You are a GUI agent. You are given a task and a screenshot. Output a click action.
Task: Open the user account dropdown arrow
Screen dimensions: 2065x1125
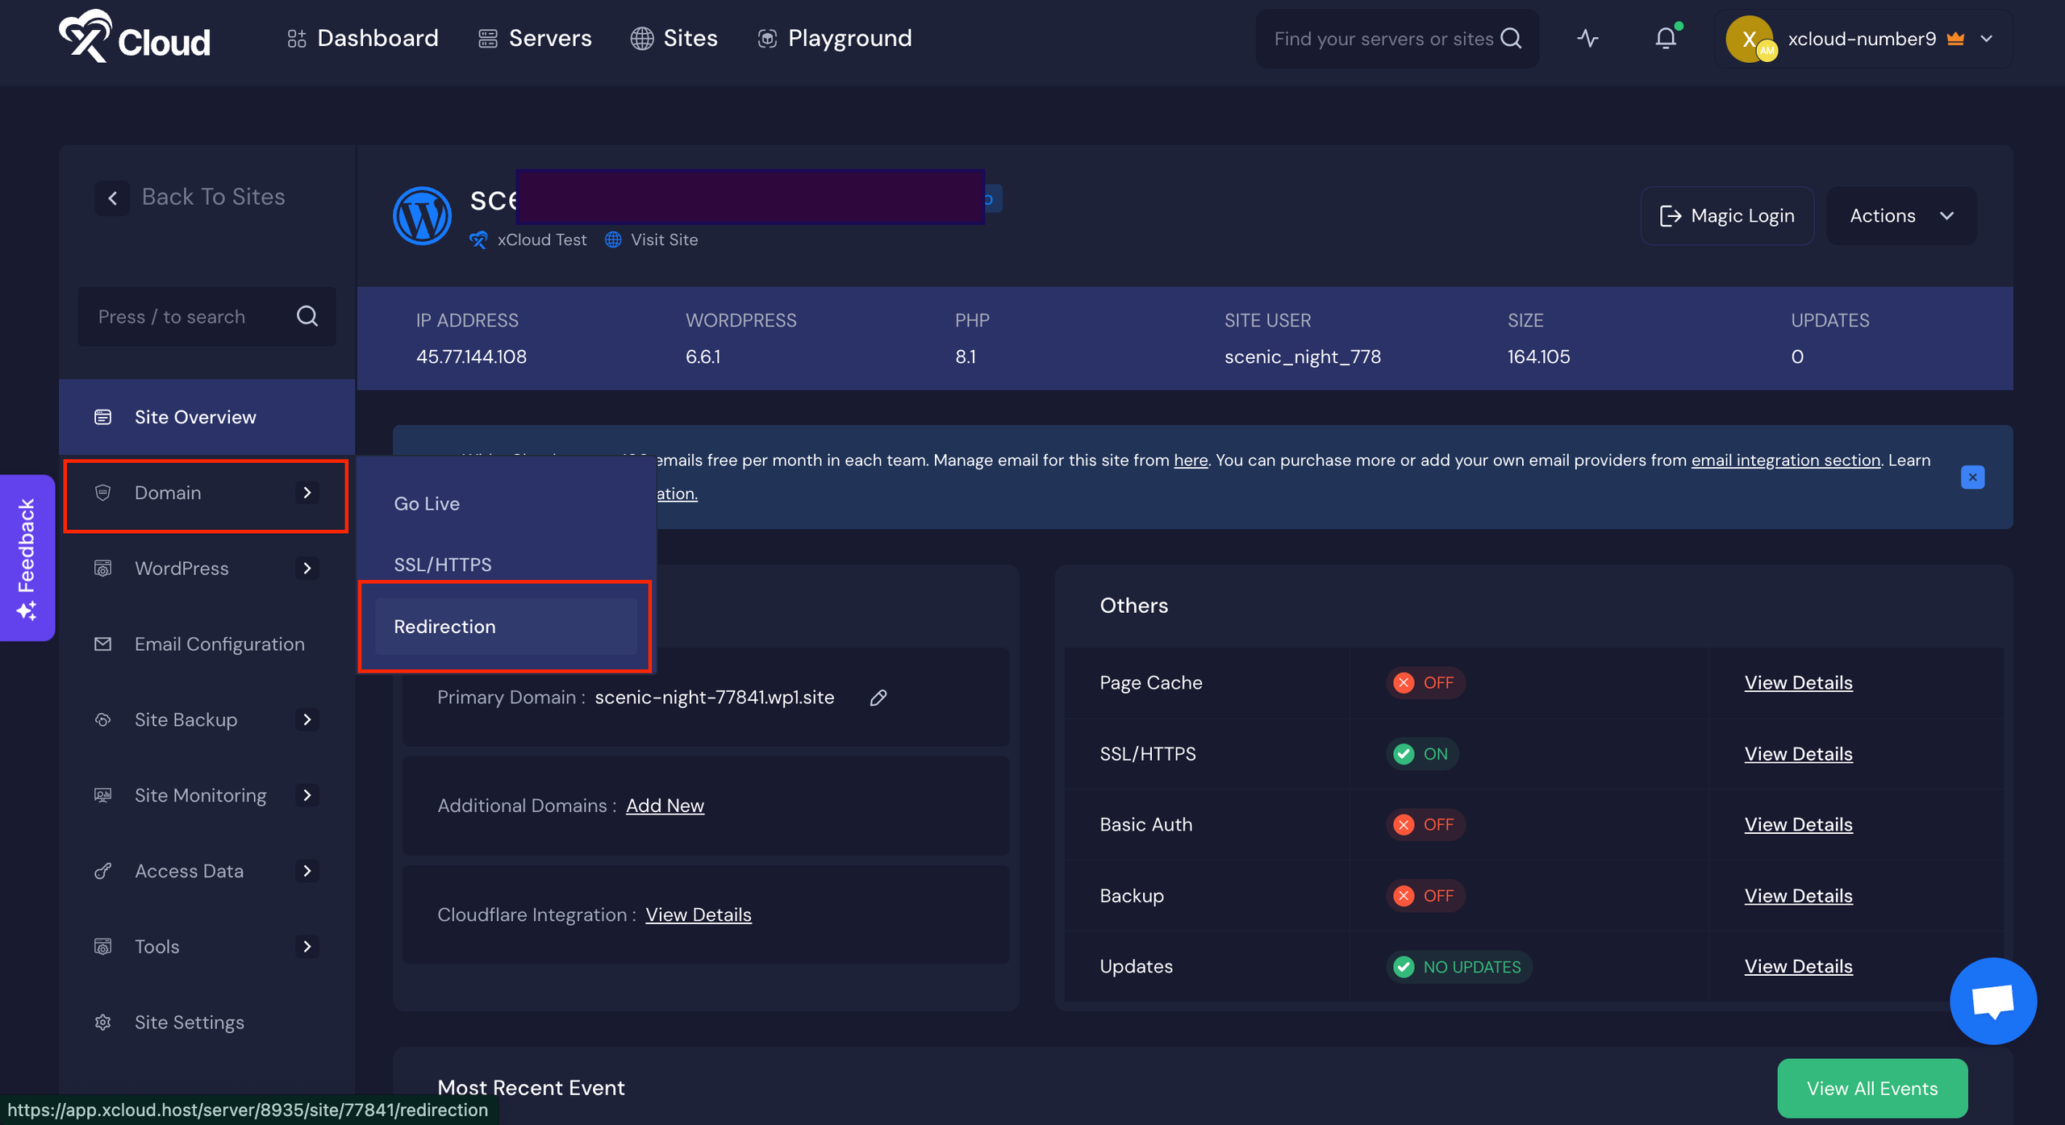[x=1988, y=39]
